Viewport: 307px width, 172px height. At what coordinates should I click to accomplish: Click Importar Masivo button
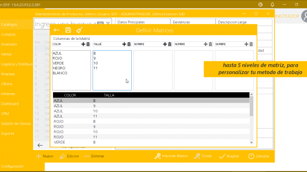(x=171, y=156)
